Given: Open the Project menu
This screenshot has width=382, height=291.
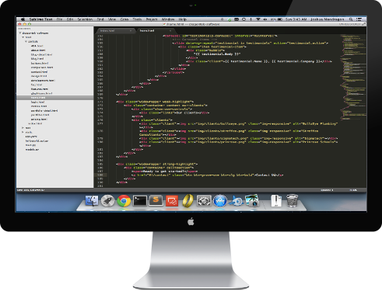Looking at the screenshot, I should point(152,19).
